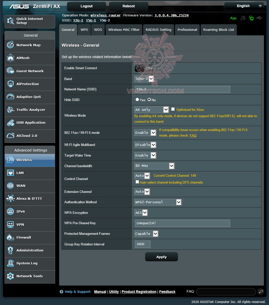The width and height of the screenshot is (269, 305).
Task: Click the connected users status icon
Action: [x=243, y=18]
